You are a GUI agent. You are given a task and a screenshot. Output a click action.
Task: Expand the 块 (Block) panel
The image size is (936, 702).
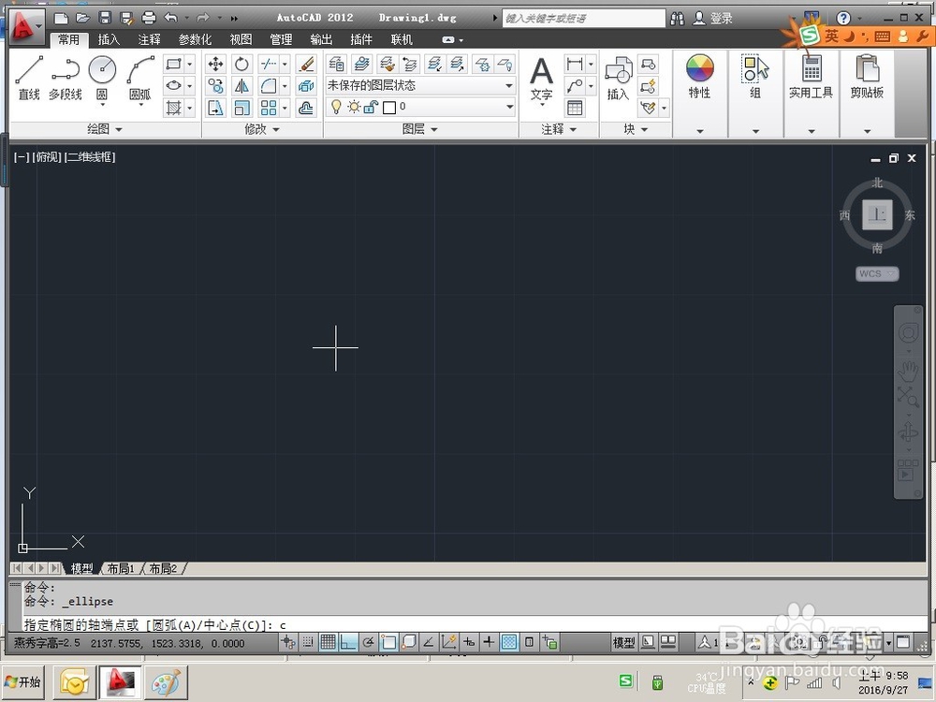636,129
